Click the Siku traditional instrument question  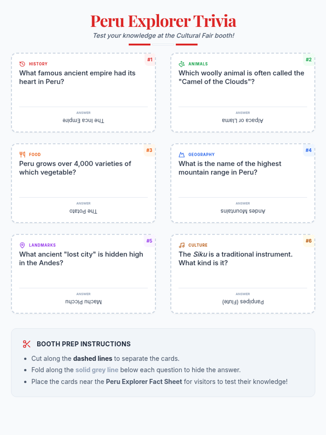[236, 258]
